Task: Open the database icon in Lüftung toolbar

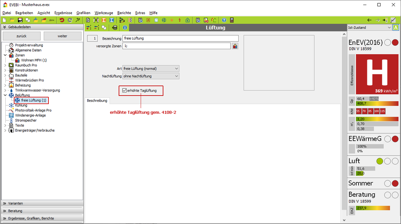Action: click(x=115, y=28)
